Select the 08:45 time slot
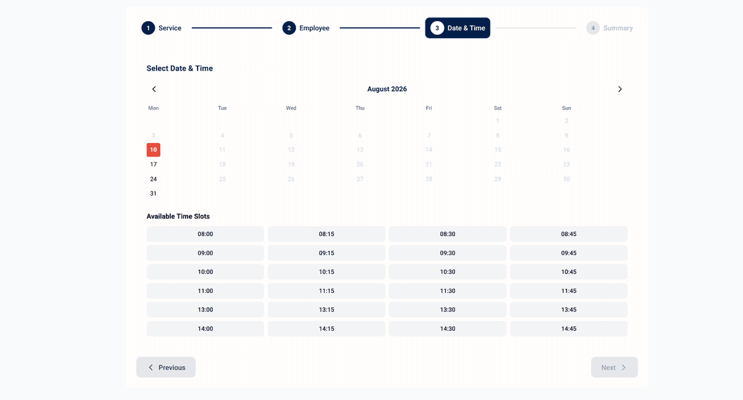Viewport: 743px width, 400px height. pos(569,234)
